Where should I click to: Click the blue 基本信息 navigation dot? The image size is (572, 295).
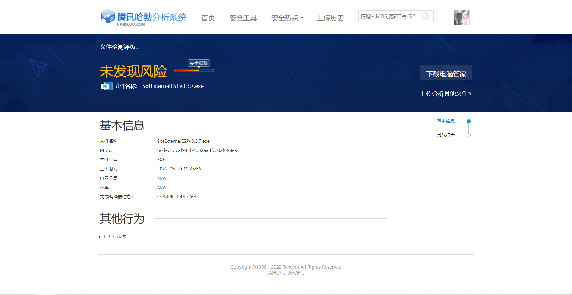click(x=468, y=121)
